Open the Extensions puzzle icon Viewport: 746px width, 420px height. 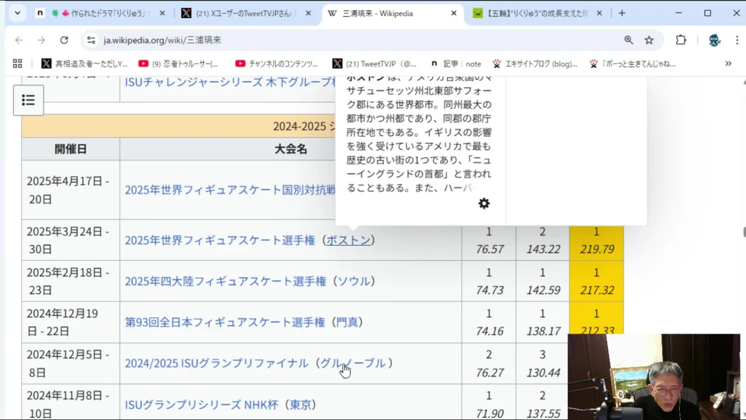tap(681, 40)
